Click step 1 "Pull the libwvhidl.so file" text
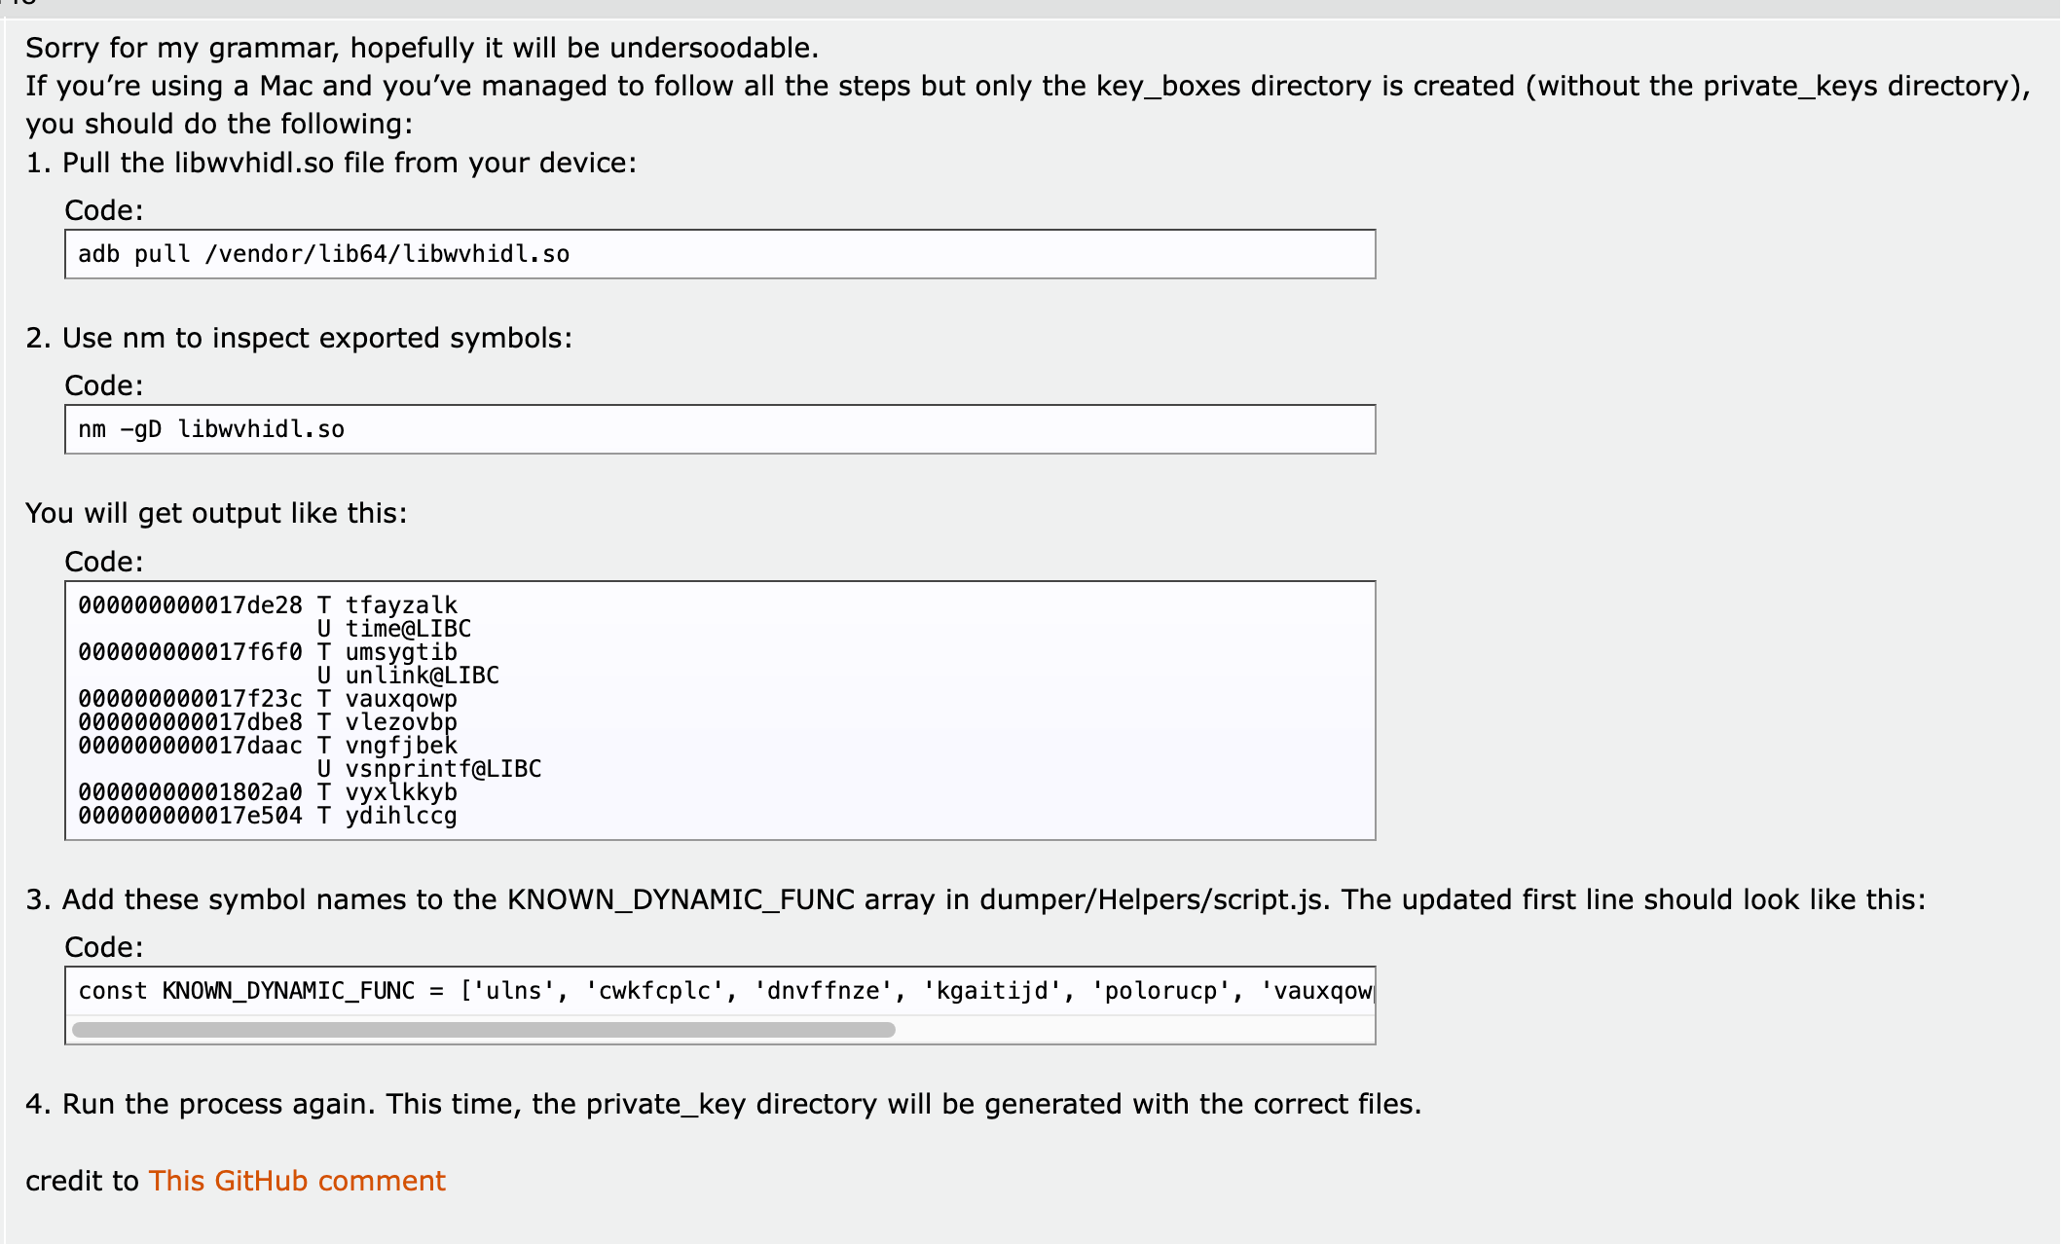Image resolution: width=2062 pixels, height=1244 pixels. 349,163
